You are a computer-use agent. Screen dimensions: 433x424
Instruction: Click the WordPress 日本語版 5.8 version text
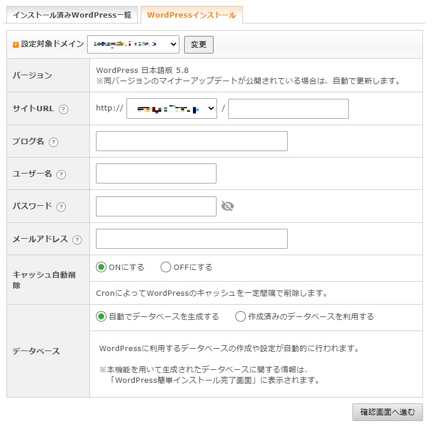coord(142,70)
